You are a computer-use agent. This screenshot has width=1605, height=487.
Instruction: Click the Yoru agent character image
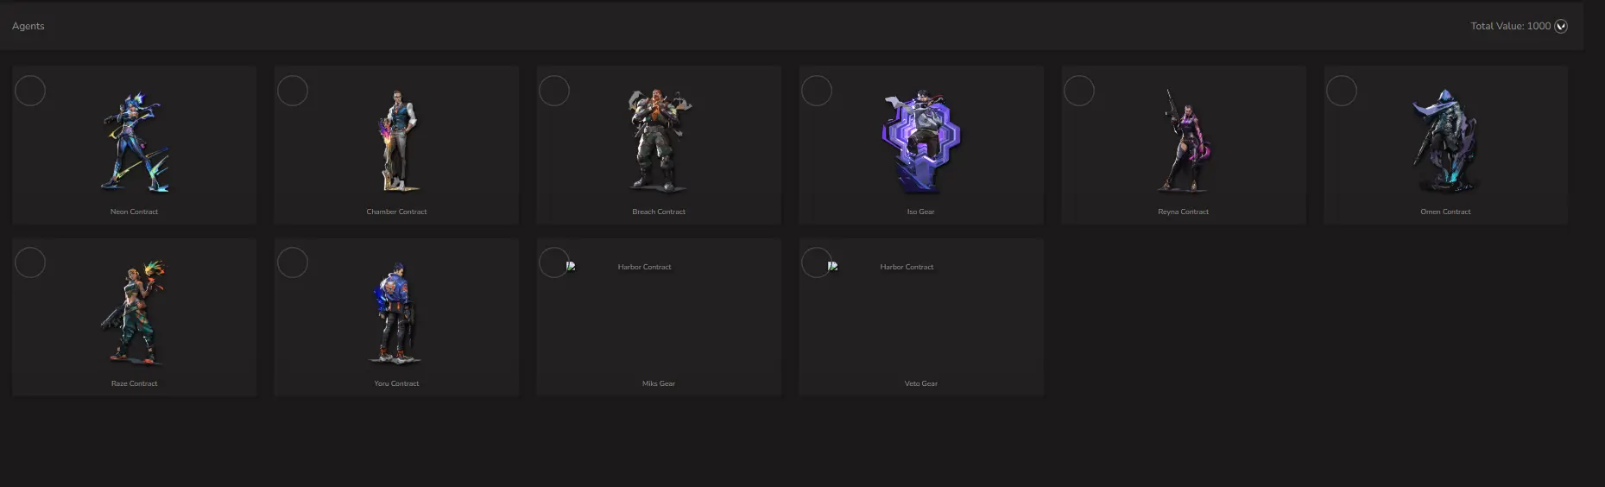tap(396, 313)
